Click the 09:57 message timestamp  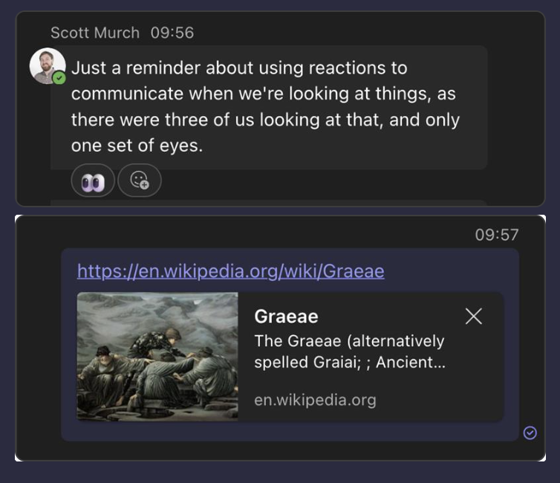point(496,235)
